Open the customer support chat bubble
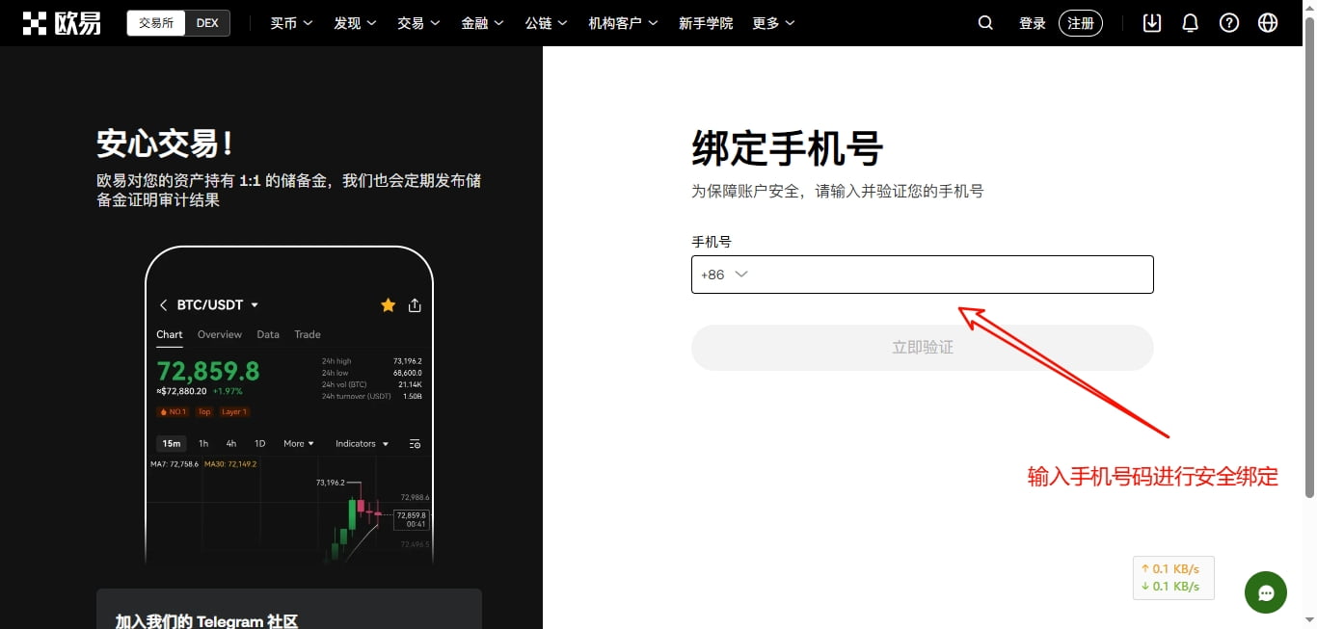The width and height of the screenshot is (1317, 629). 1265,592
